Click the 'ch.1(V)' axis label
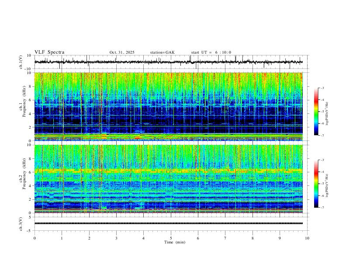The image size is (346, 267). click(x=21, y=62)
